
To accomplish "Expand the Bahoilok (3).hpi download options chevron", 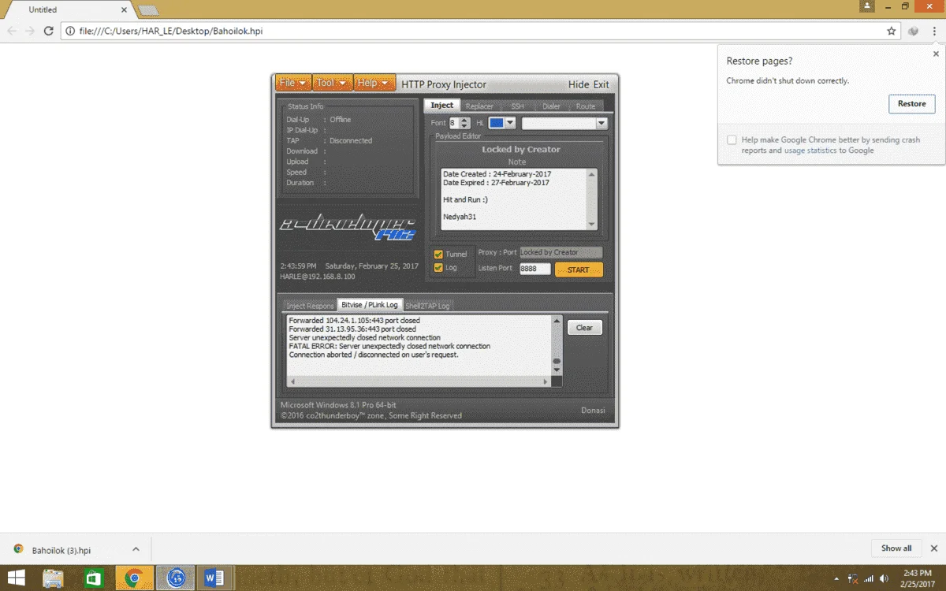I will [136, 549].
